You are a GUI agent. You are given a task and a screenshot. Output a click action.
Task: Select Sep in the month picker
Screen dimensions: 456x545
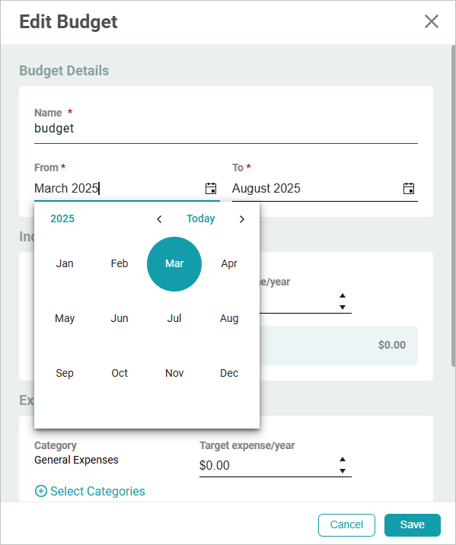pyautogui.click(x=65, y=373)
